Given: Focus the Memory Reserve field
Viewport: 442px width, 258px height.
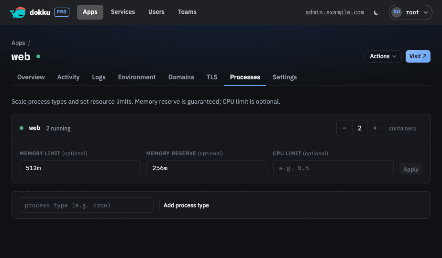Looking at the screenshot, I should coord(207,168).
